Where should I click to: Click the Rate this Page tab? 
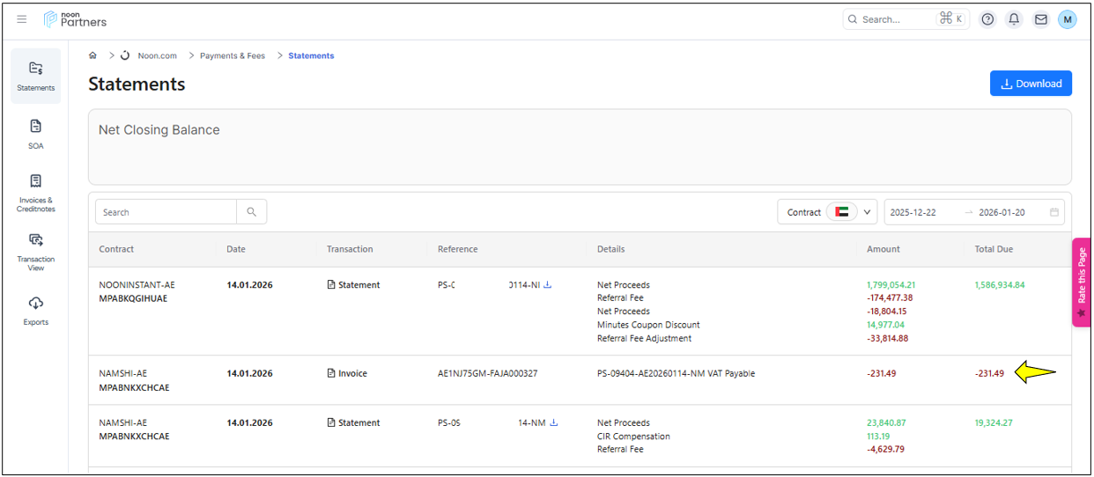point(1082,282)
